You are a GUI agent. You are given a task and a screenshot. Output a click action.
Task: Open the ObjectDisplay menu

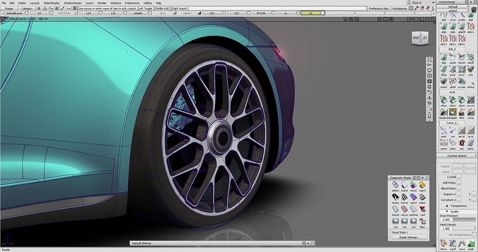(52, 3)
